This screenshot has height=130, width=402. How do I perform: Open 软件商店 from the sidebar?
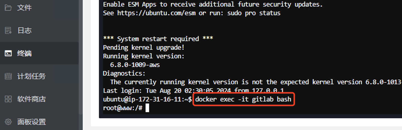[x=39, y=99]
